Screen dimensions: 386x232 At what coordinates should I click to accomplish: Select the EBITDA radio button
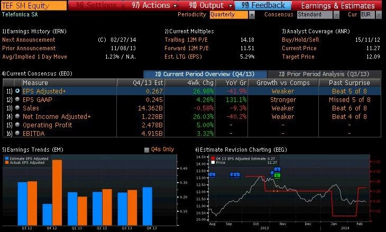point(17,133)
